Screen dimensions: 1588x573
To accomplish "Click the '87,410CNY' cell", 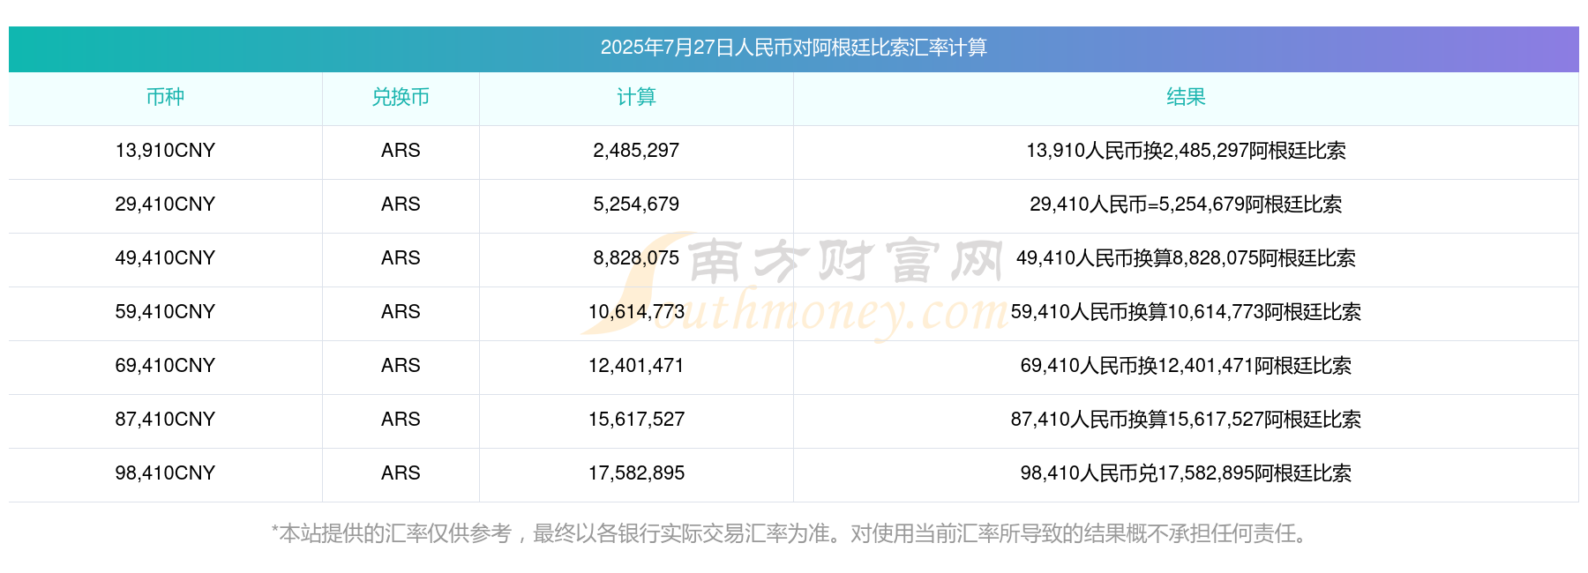I will pyautogui.click(x=165, y=420).
